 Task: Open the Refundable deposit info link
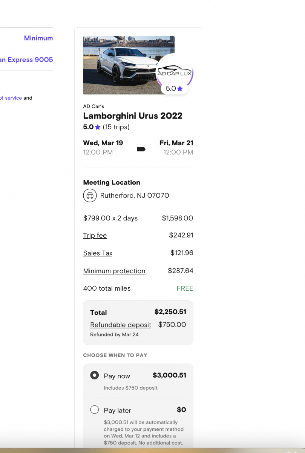(121, 325)
